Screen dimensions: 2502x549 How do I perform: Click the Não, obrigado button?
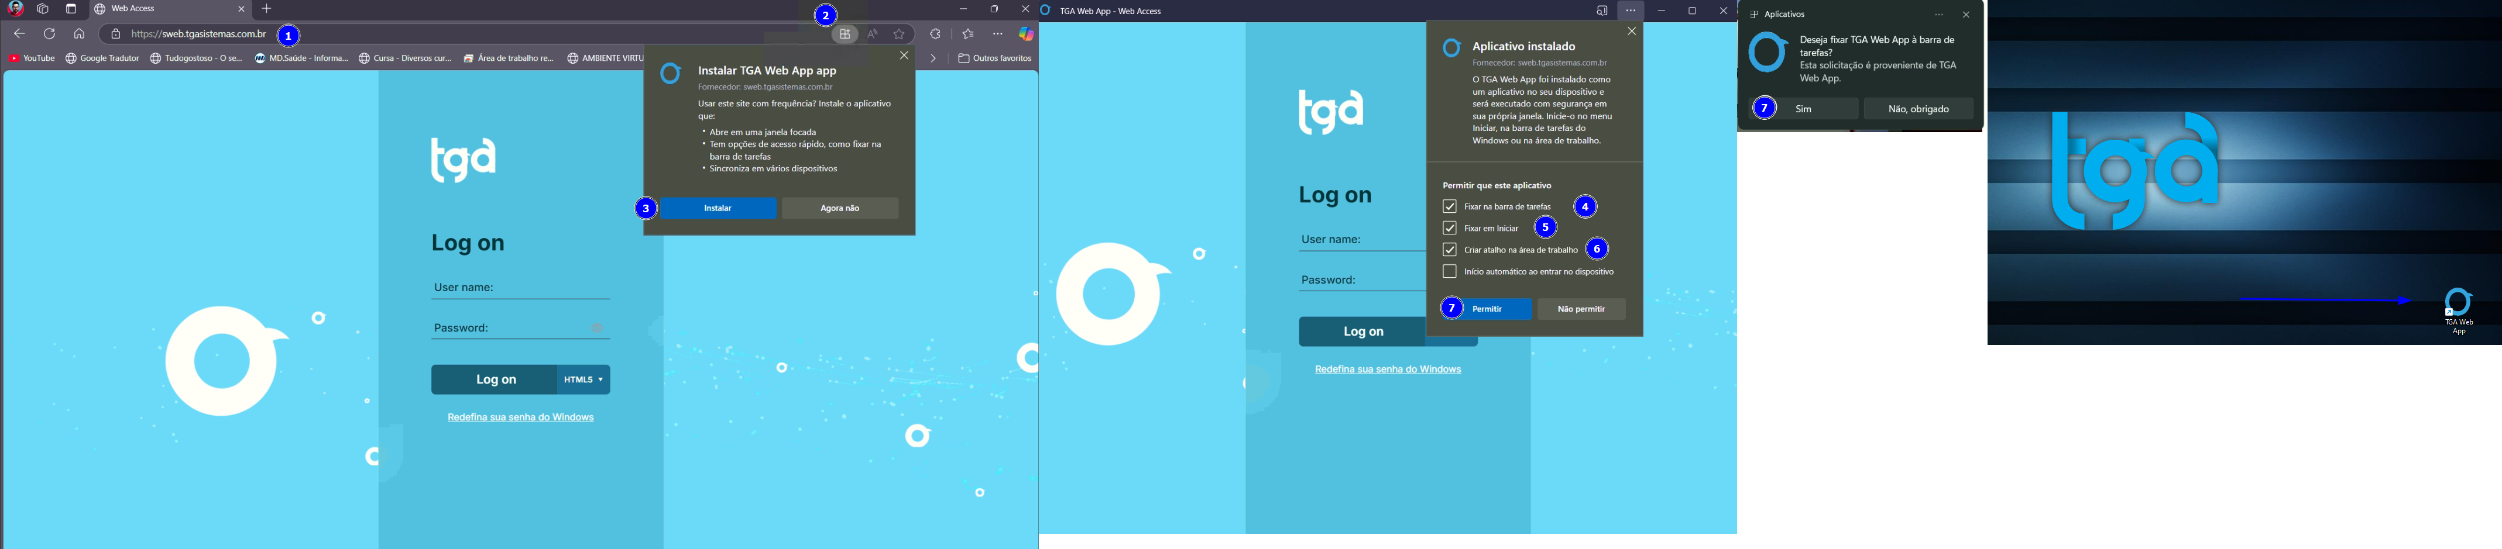[x=1918, y=109]
